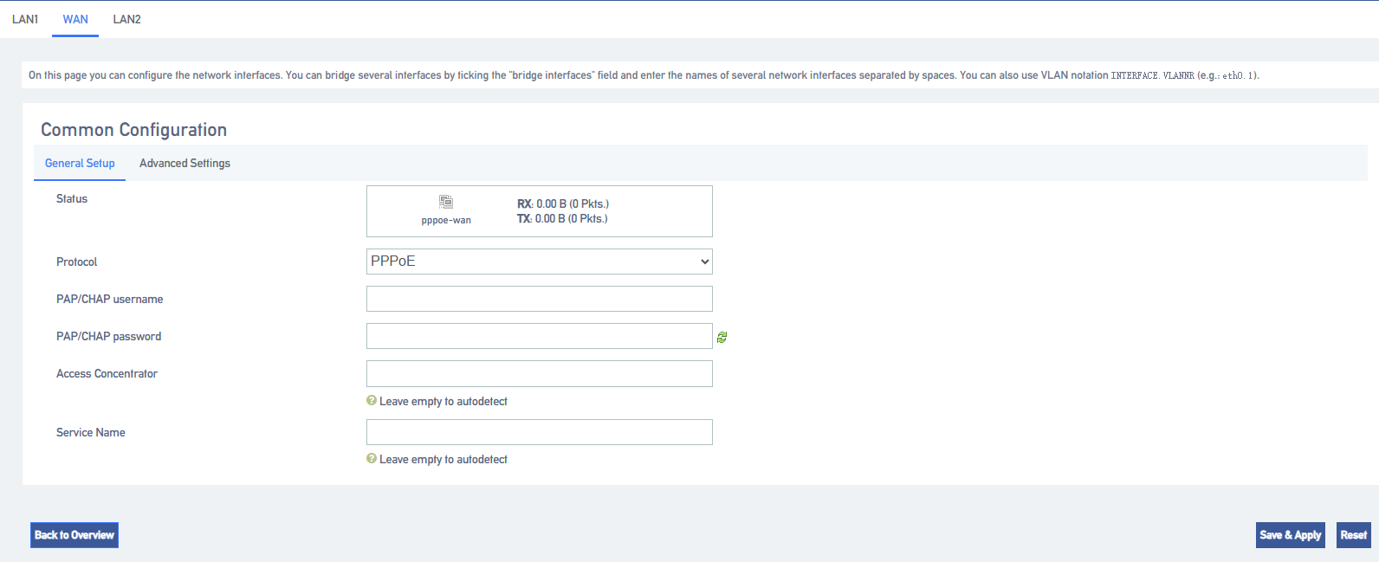Click the pppoe-wan interface name text
The width and height of the screenshot is (1379, 562).
click(446, 221)
